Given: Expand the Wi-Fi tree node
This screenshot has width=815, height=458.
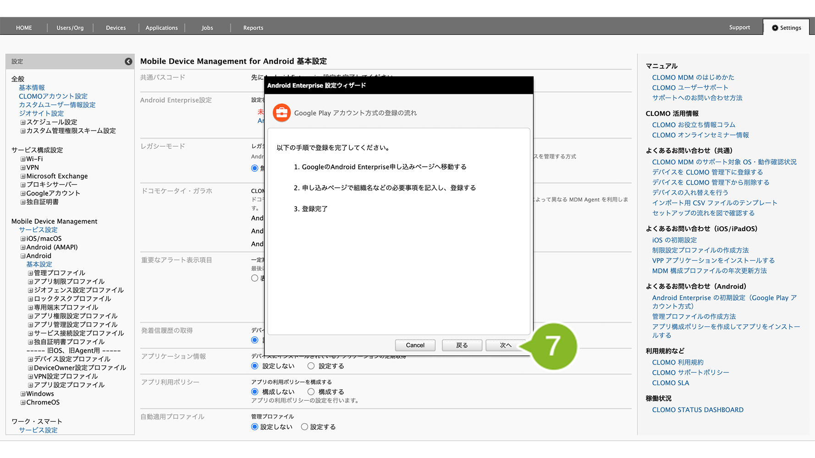Looking at the screenshot, I should [x=22, y=159].
